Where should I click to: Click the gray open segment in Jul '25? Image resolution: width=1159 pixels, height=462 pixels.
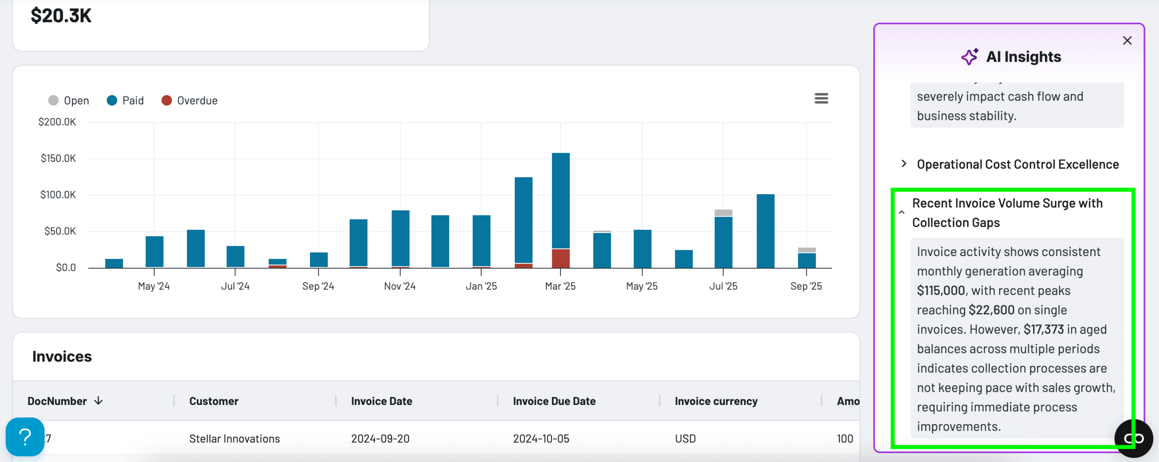(x=723, y=213)
